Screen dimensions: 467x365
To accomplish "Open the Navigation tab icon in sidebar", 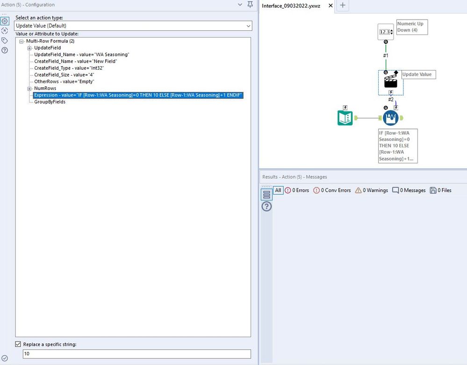I will (x=5, y=31).
